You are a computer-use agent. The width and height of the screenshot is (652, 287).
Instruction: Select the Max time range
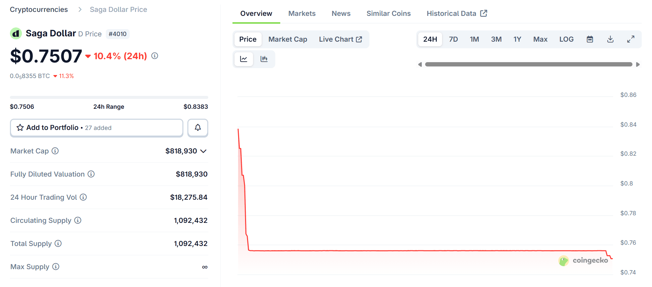pyautogui.click(x=540, y=39)
